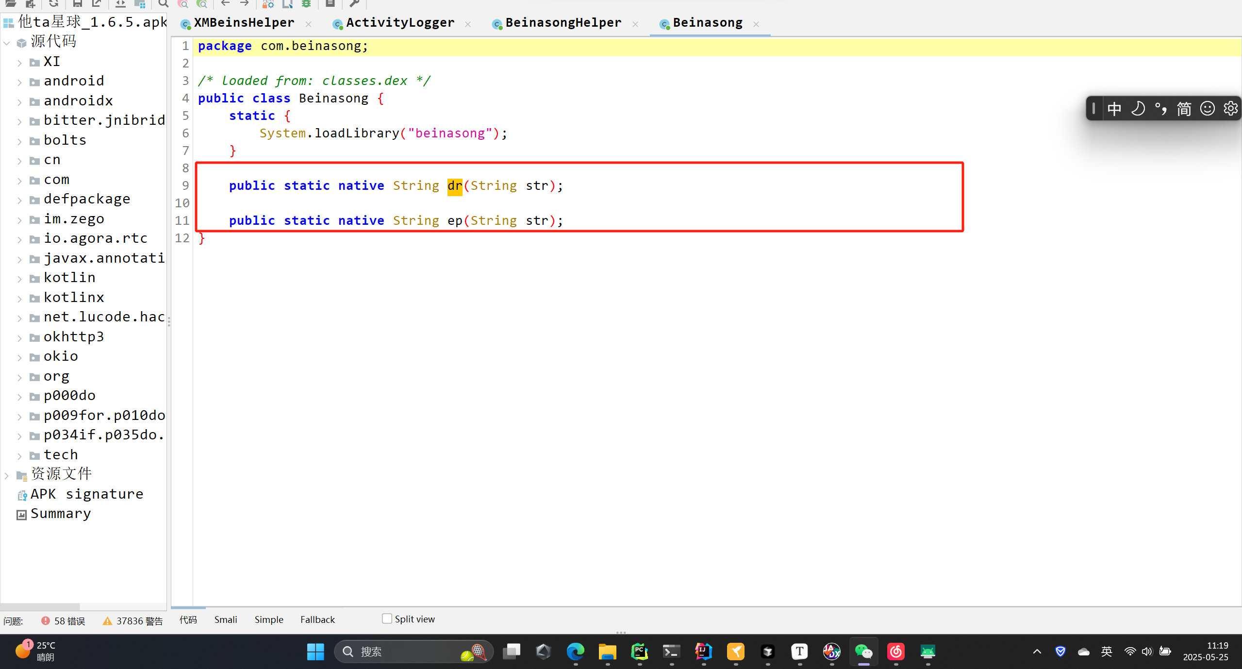Save all with the floppy disk icon
This screenshot has height=669, width=1242.
pos(77,3)
